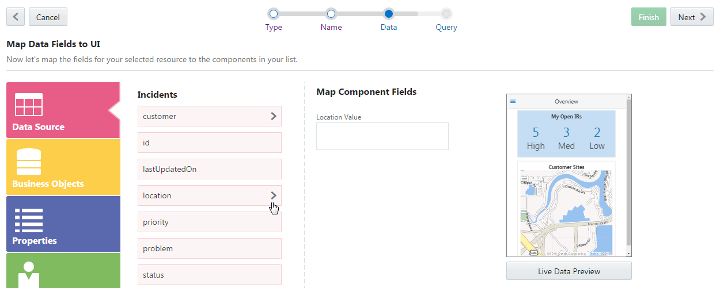
Task: Open hamburger menu in Overview preview
Action: tap(513, 102)
